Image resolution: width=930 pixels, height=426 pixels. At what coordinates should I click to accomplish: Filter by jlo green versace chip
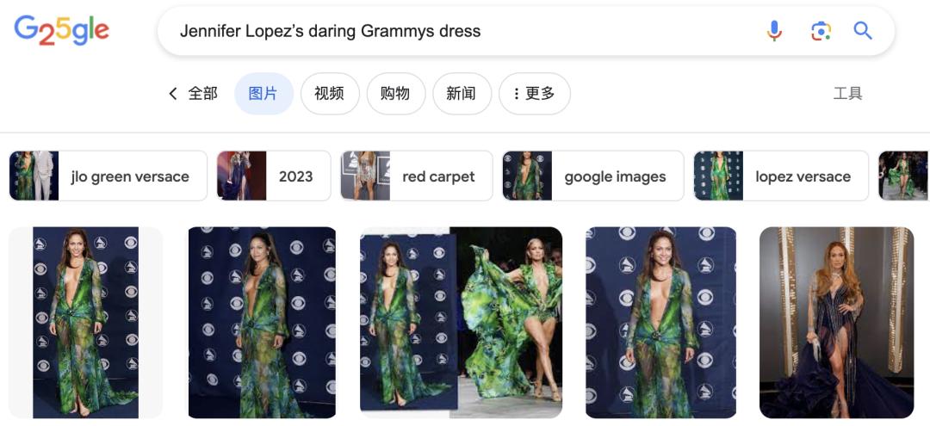pos(108,176)
